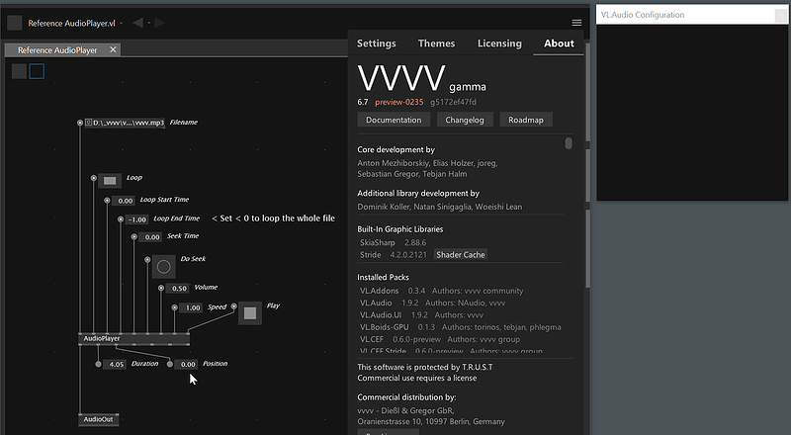Click the VL.Audio.UI pack entry
This screenshot has height=435, width=791.
click(x=421, y=315)
